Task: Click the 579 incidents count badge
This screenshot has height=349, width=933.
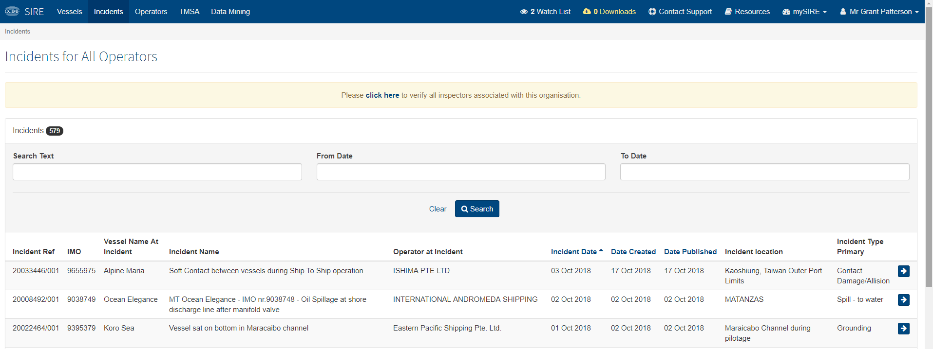Action: 55,131
